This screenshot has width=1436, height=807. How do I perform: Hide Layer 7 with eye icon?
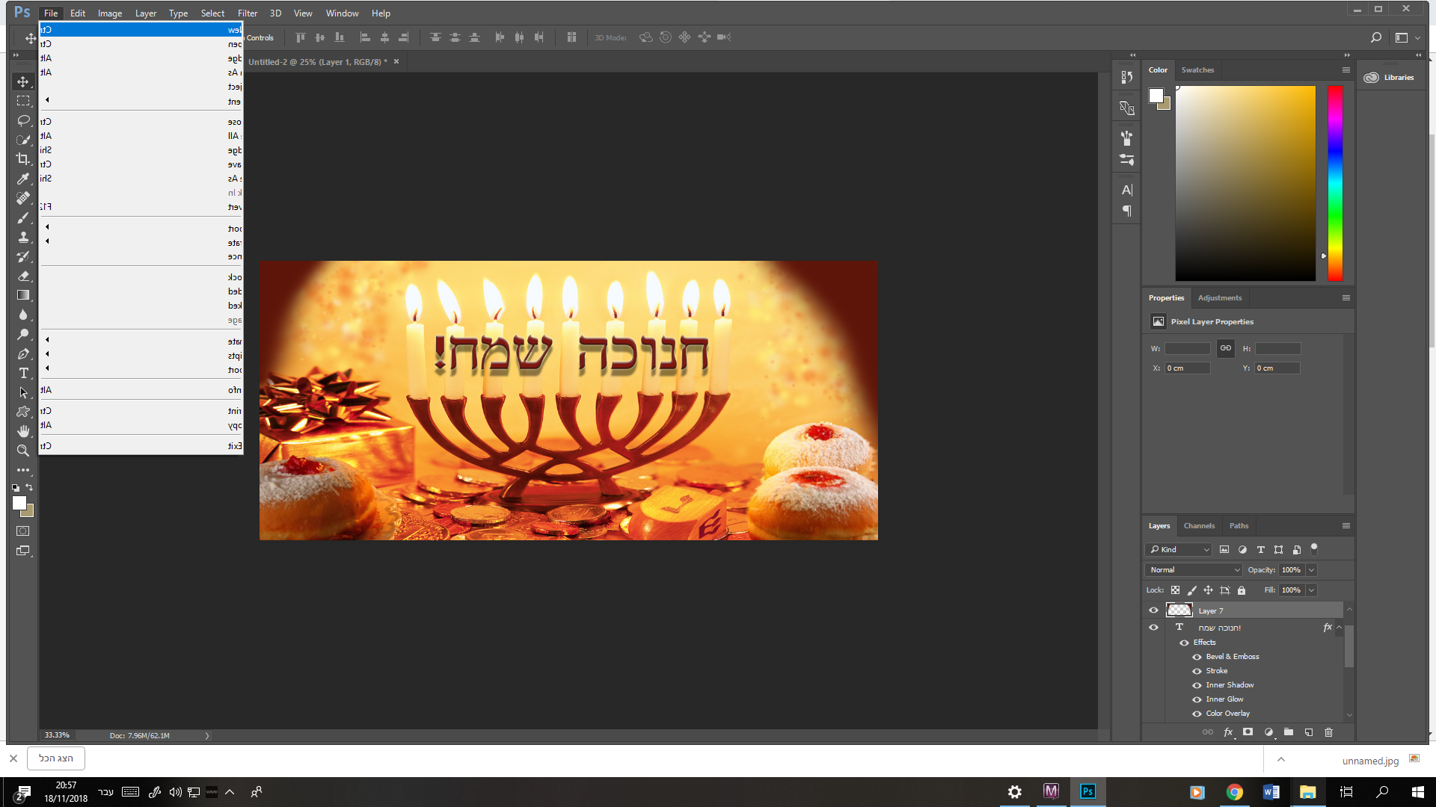(1153, 610)
